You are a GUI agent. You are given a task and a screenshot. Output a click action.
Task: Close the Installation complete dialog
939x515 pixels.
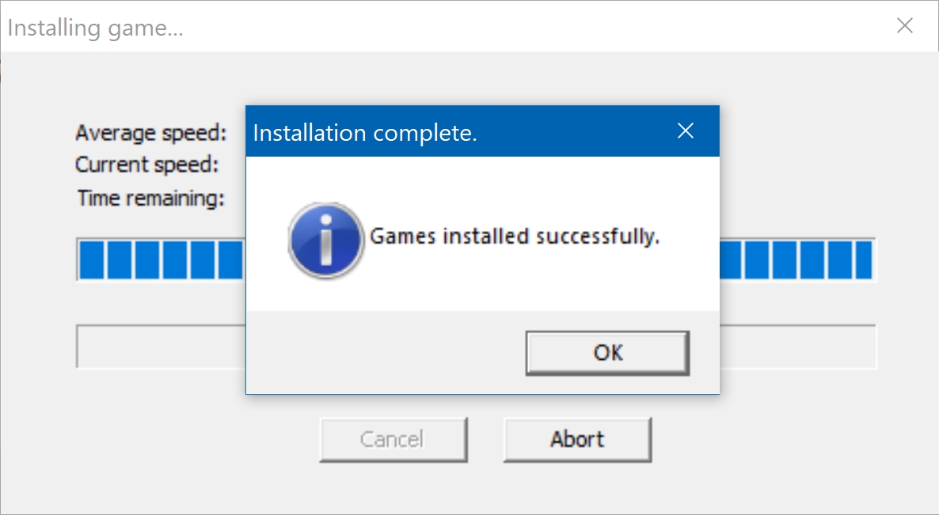tap(686, 131)
